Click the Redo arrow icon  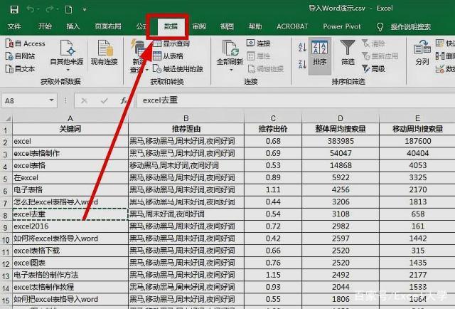pyautogui.click(x=50, y=9)
